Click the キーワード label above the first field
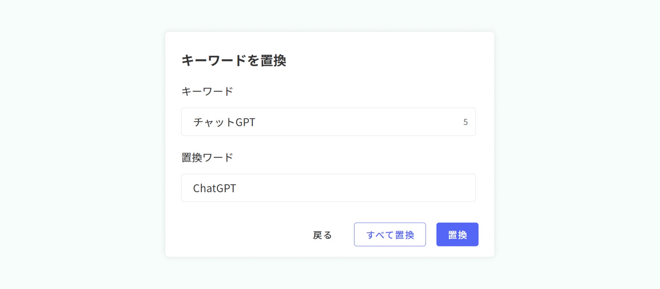The height and width of the screenshot is (289, 660). (207, 91)
